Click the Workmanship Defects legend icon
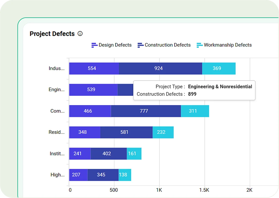The width and height of the screenshot is (279, 198). point(199,45)
